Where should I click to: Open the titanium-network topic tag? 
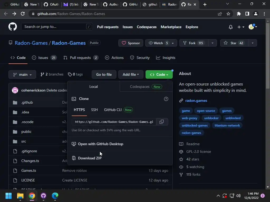point(227,125)
